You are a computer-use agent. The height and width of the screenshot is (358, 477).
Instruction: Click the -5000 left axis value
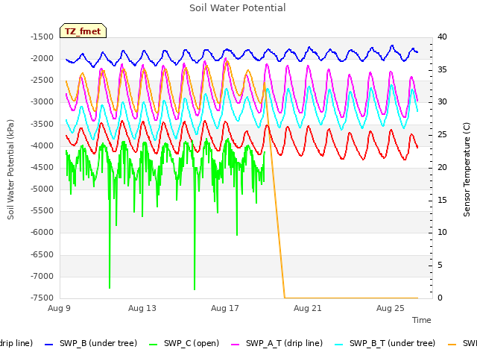tap(42, 189)
